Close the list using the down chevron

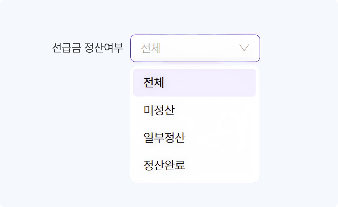coord(244,48)
